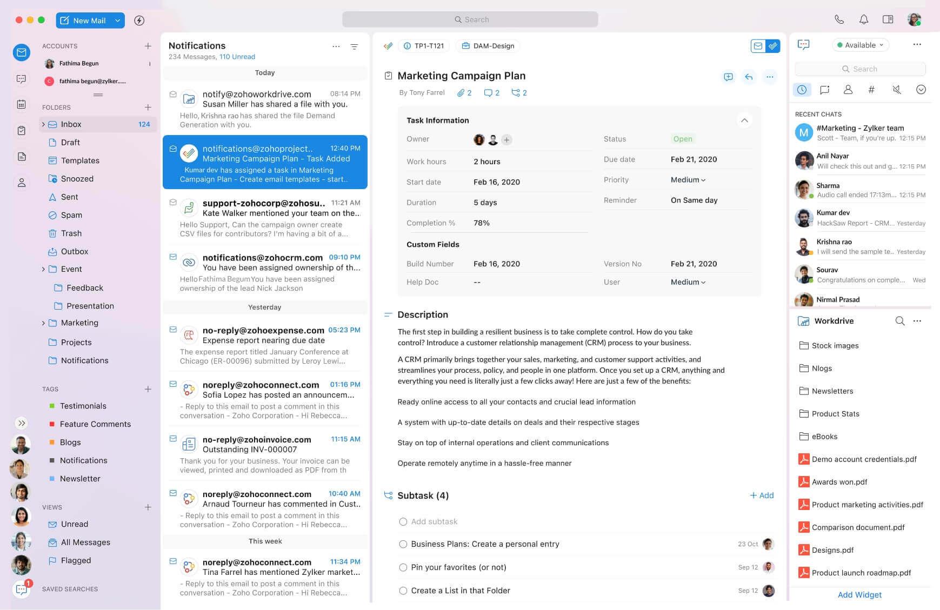Toggle read status of zohoinvoice mail

click(x=173, y=439)
